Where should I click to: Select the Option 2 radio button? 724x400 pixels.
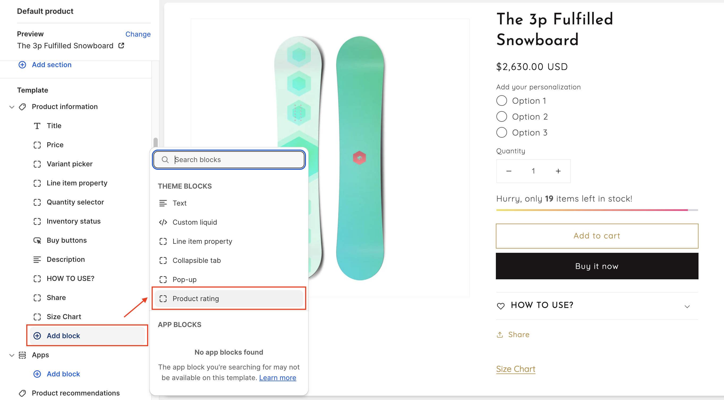(502, 116)
